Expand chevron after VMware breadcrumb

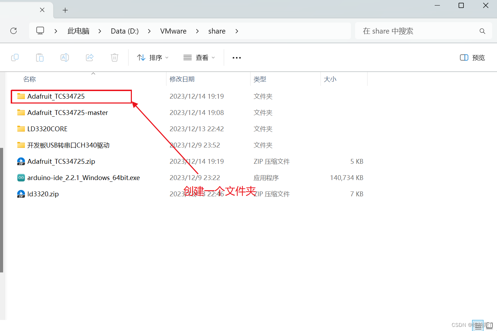[197, 31]
